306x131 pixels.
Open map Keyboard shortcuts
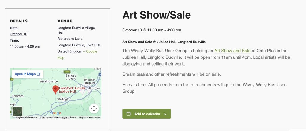(27, 118)
